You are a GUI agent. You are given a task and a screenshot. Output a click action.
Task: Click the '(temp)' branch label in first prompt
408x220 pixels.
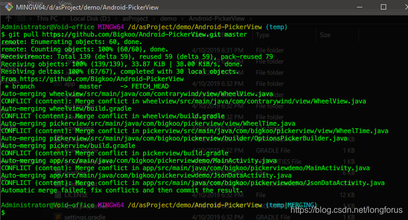click(x=277, y=27)
